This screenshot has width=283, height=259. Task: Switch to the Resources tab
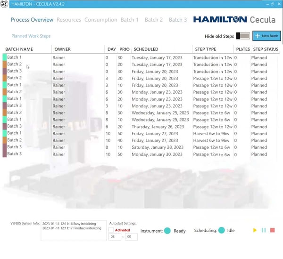[69, 20]
